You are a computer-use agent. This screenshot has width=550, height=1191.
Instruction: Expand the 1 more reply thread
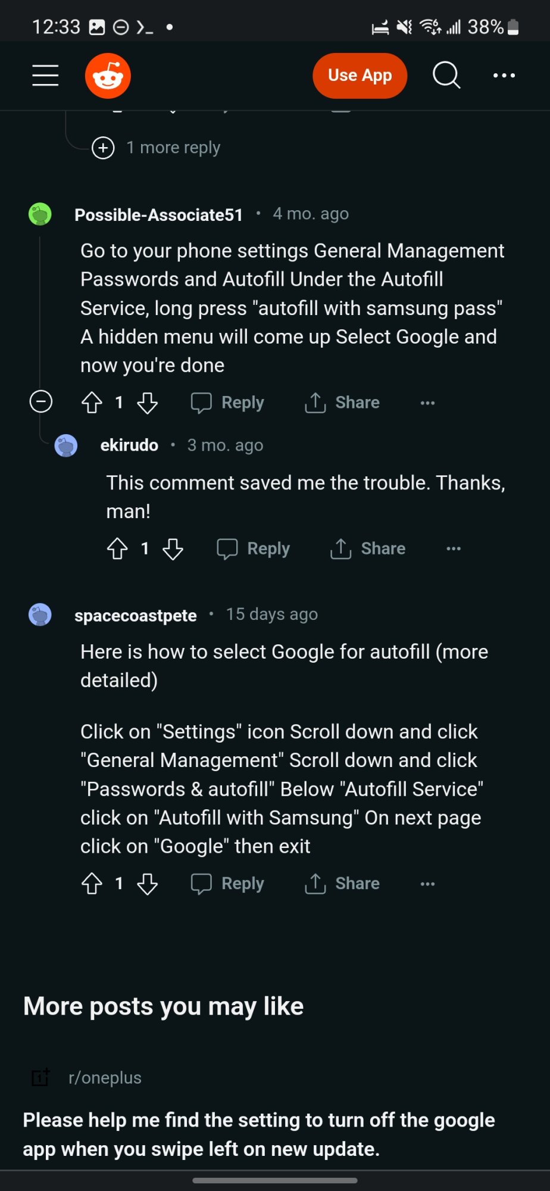(156, 148)
